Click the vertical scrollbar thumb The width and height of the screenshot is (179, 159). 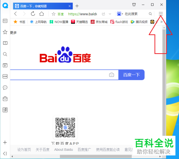point(164,83)
